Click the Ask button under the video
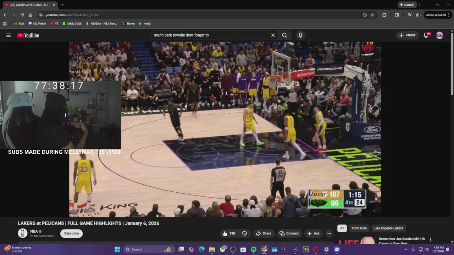The image size is (454, 255). click(x=314, y=233)
